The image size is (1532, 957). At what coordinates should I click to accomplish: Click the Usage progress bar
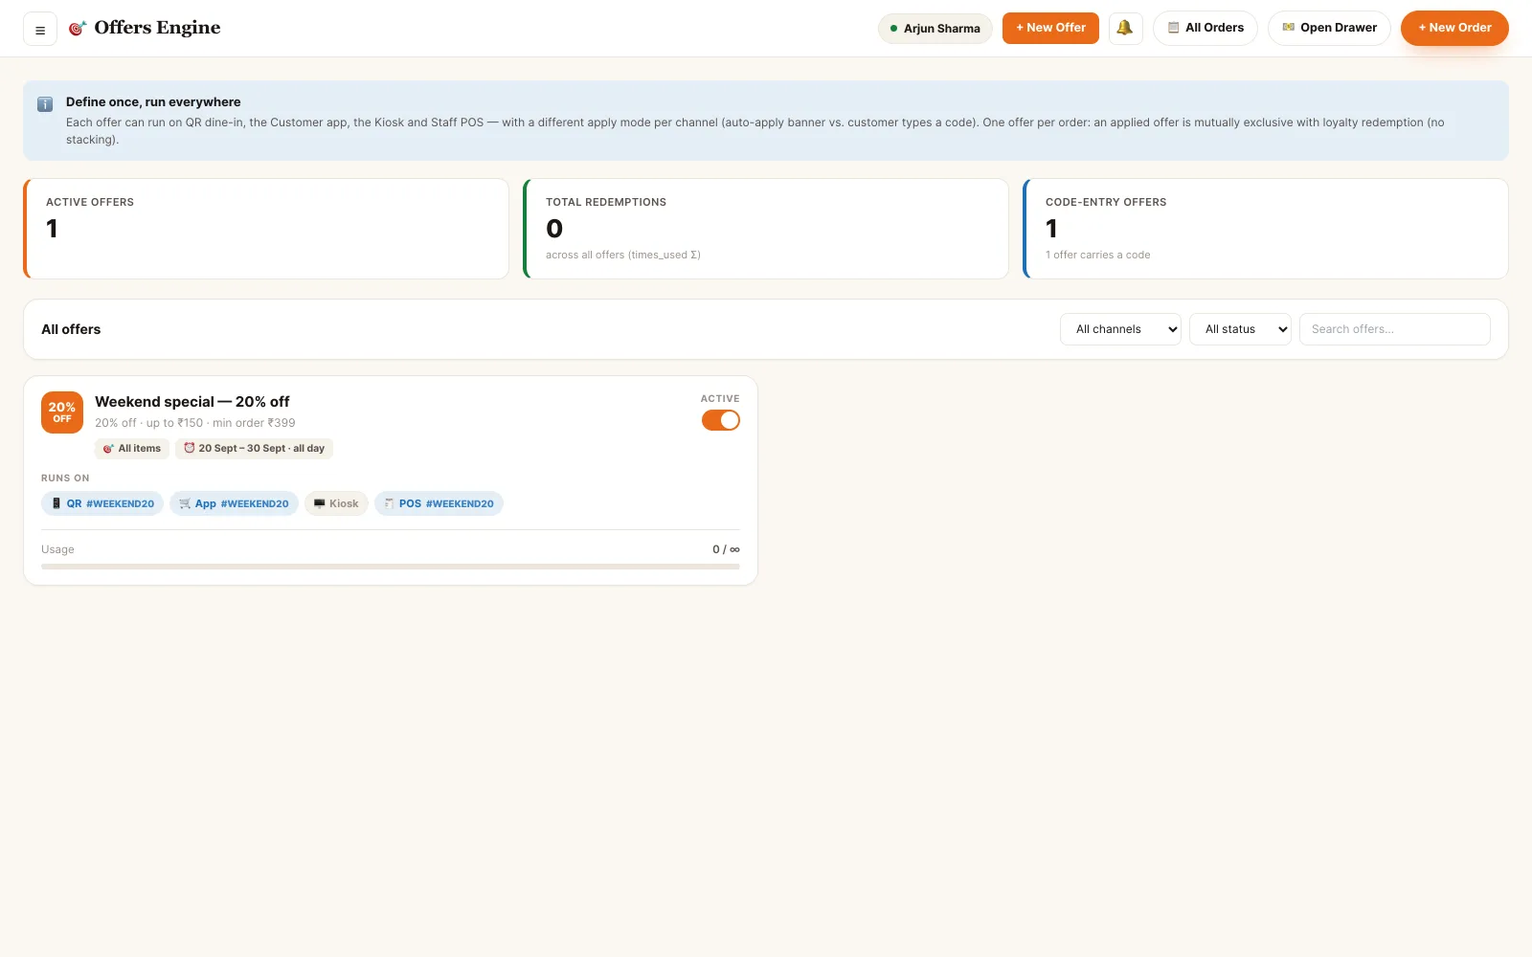[391, 567]
